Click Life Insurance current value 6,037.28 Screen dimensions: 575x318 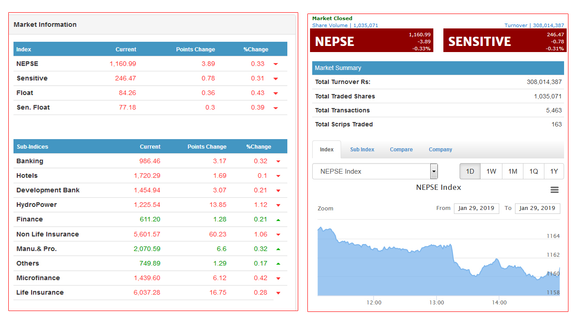point(147,292)
